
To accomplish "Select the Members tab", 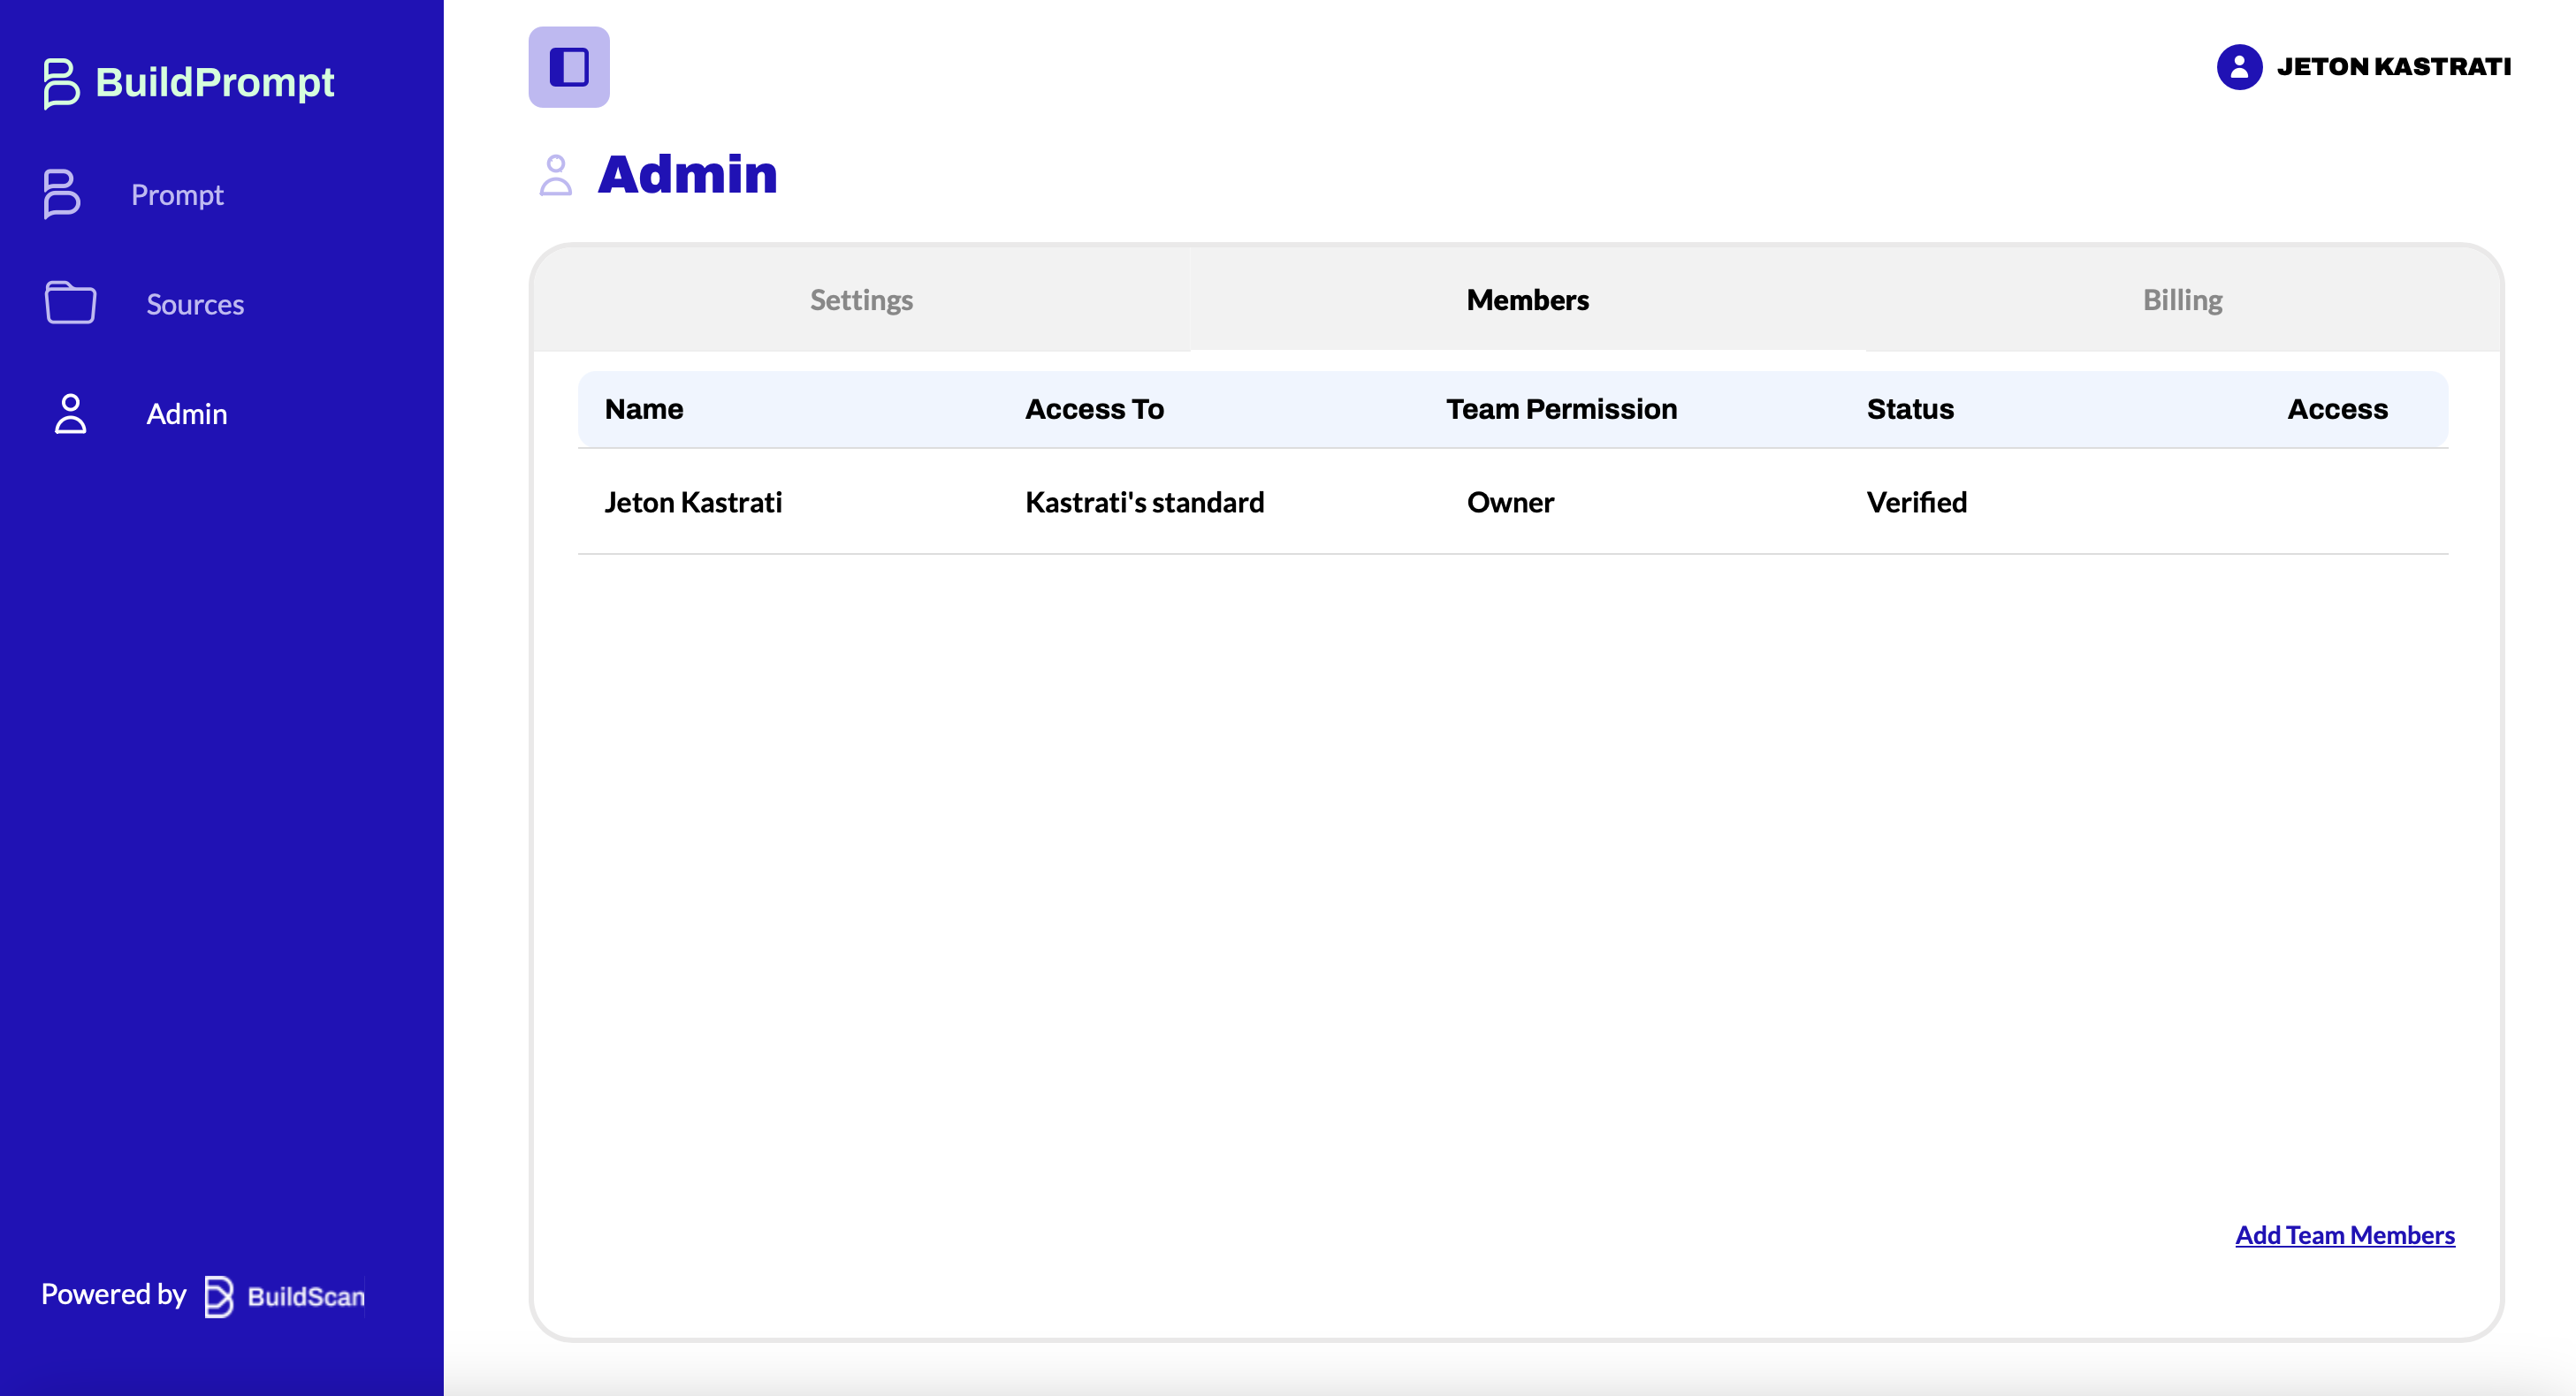I will tap(1527, 300).
